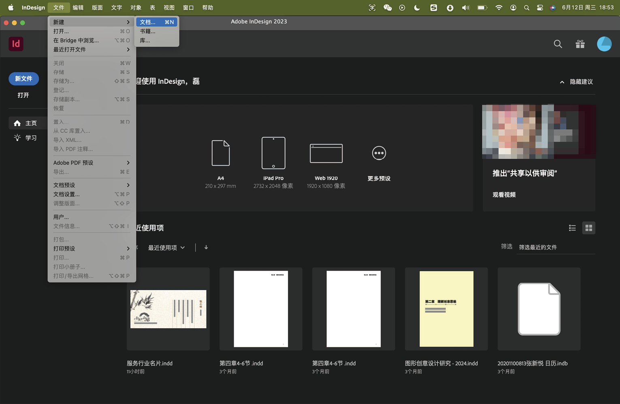This screenshot has height=404, width=620.
Task: Toggle sort direction with the down arrow
Action: click(206, 247)
